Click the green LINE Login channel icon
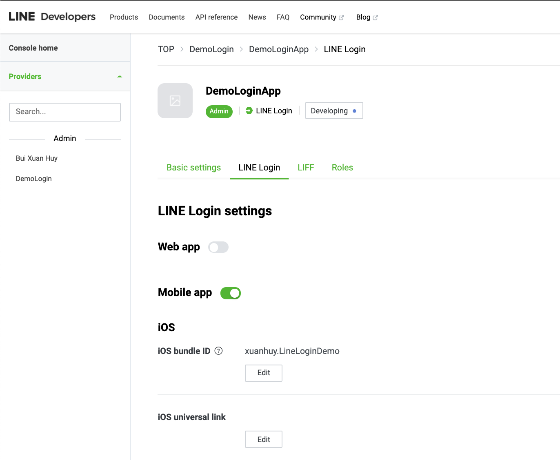The width and height of the screenshot is (560, 460). pos(249,111)
